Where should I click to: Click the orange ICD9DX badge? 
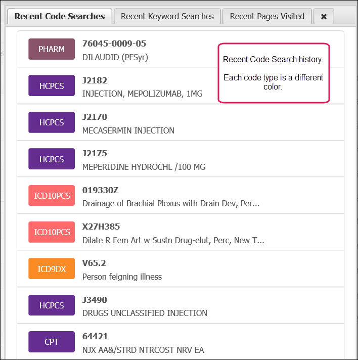tap(52, 269)
